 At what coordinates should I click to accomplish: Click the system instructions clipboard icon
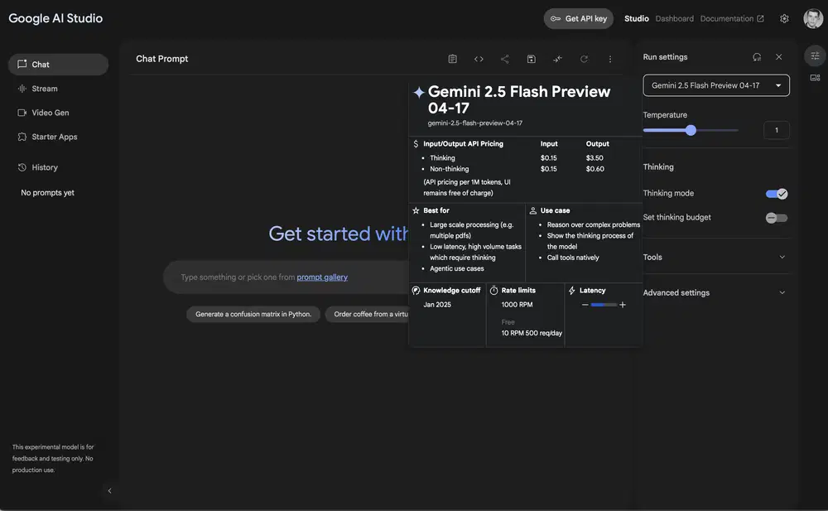point(453,59)
